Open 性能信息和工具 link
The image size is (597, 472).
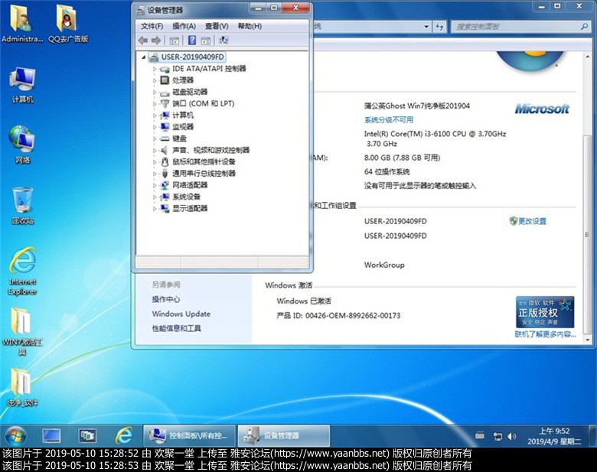(176, 328)
